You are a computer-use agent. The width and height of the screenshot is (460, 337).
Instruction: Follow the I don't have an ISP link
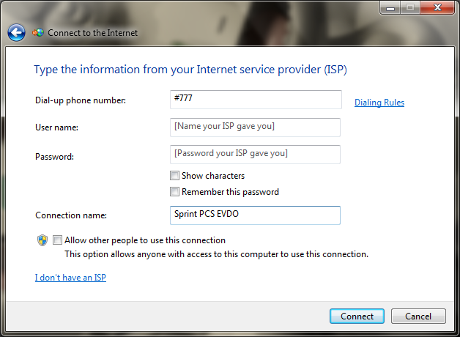click(x=70, y=278)
